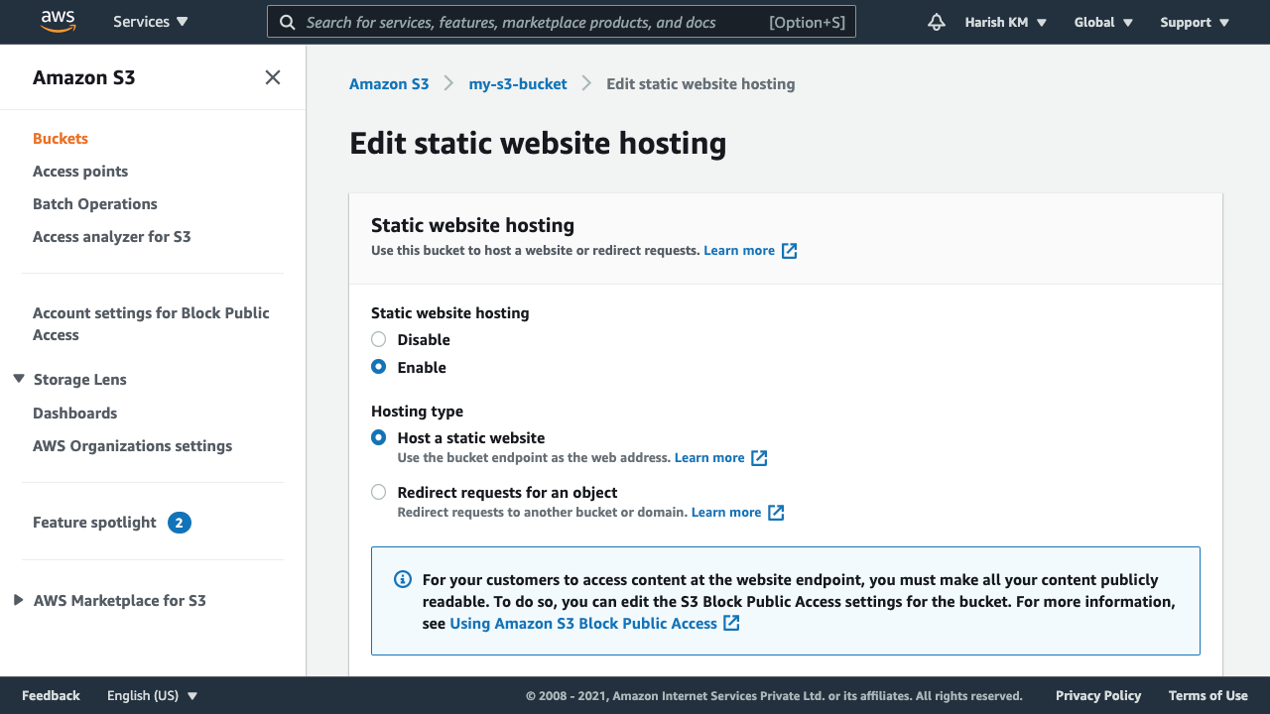
Task: Click the search magnifier icon
Action: pyautogui.click(x=287, y=21)
